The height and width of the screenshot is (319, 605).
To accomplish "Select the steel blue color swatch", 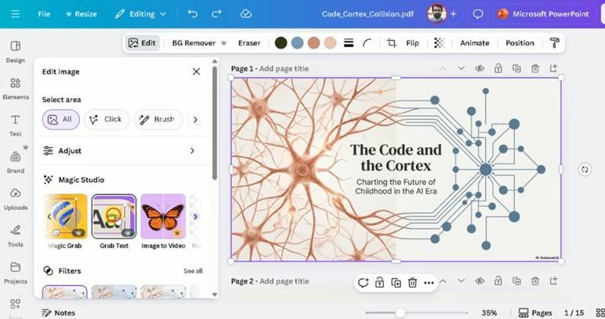I will click(x=297, y=43).
